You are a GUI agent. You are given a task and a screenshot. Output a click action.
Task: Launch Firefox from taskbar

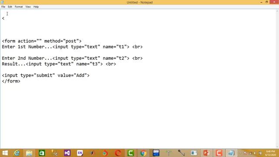point(105,153)
